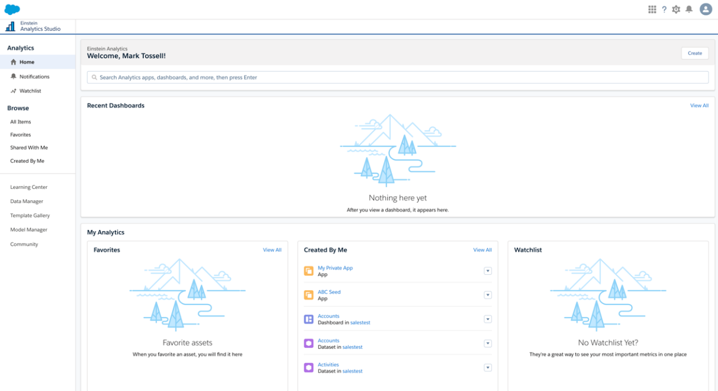The width and height of the screenshot is (718, 391).
Task: Expand the Activities actions dropdown
Action: (488, 368)
